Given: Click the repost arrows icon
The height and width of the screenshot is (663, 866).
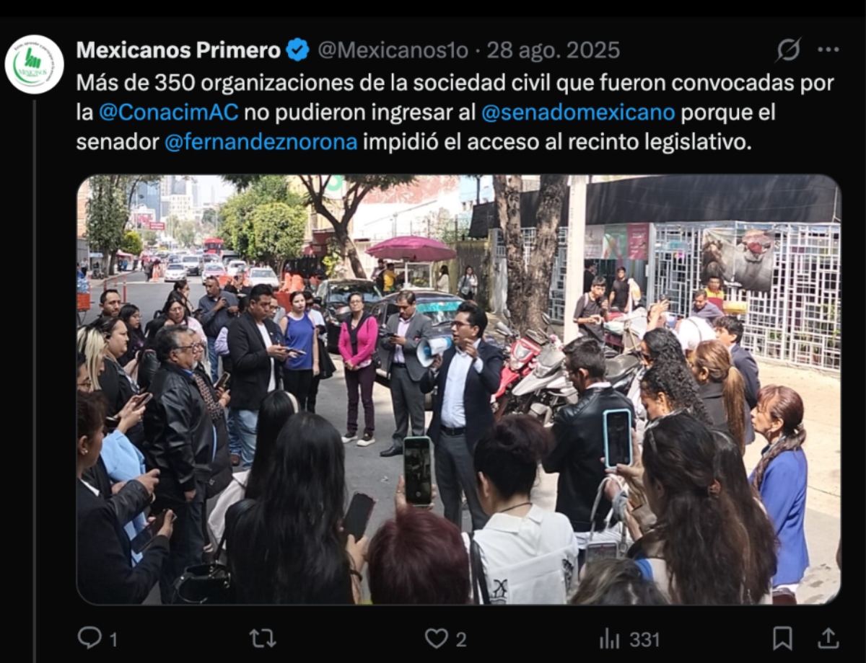Looking at the screenshot, I should point(262,638).
